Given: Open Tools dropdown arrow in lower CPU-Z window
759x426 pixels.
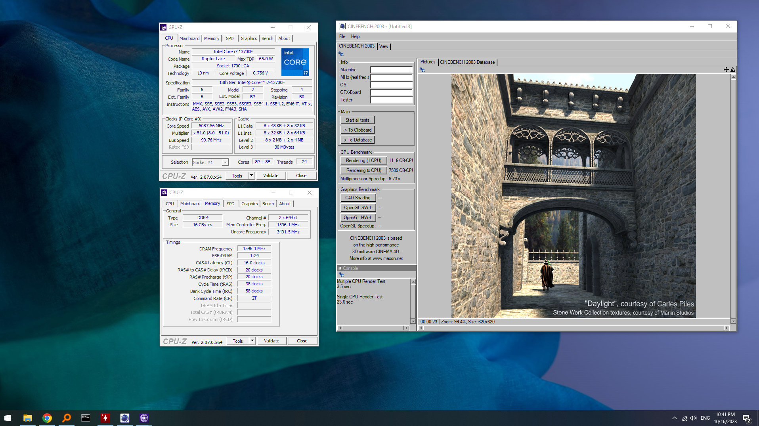Looking at the screenshot, I should pyautogui.click(x=252, y=341).
